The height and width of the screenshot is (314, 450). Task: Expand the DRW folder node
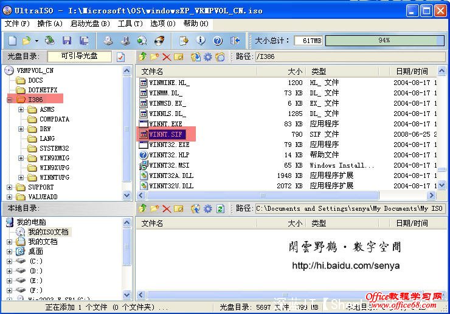click(21, 129)
